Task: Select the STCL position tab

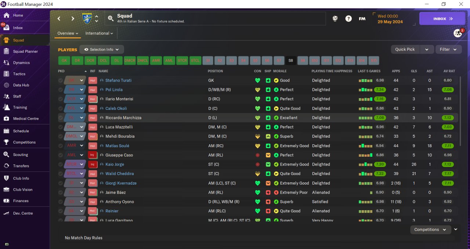Action: (x=195, y=61)
